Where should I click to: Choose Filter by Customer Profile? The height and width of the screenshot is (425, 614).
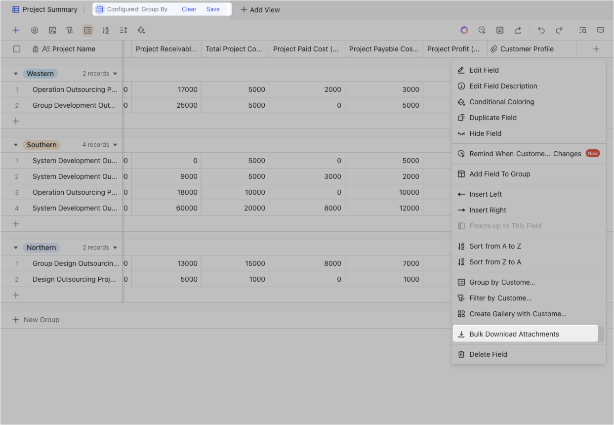tap(529, 298)
